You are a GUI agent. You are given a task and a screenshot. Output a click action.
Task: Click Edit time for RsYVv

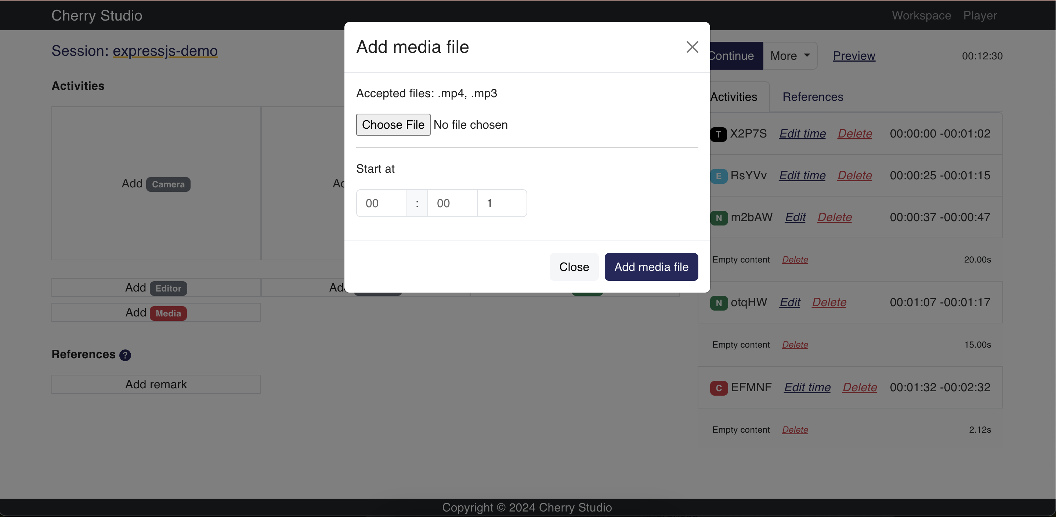point(802,175)
